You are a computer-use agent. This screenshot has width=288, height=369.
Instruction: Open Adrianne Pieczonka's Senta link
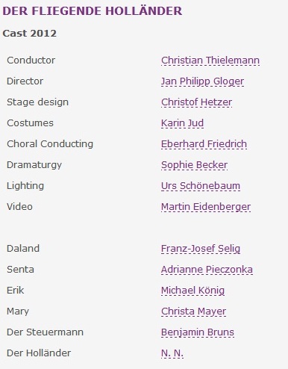pos(207,270)
